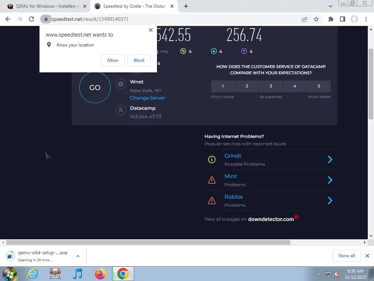The height and width of the screenshot is (281, 374).
Task: Show all downloads
Action: pyautogui.click(x=346, y=256)
